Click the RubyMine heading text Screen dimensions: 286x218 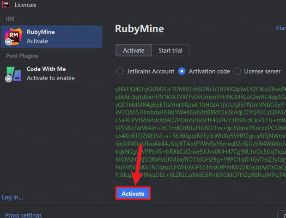[140, 29]
